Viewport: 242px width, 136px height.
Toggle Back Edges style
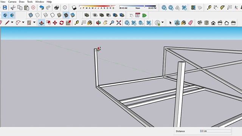pyautogui.click(x=37, y=15)
